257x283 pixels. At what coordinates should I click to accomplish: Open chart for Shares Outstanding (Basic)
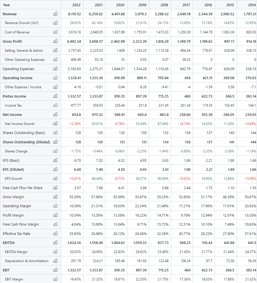pyautogui.click(x=55, y=133)
